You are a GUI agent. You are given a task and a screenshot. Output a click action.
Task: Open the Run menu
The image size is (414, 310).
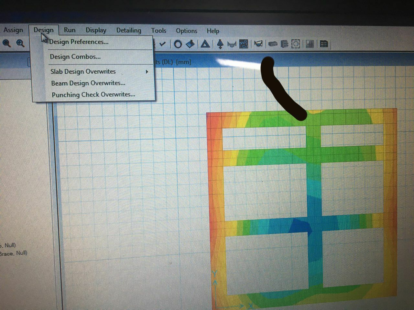point(70,30)
